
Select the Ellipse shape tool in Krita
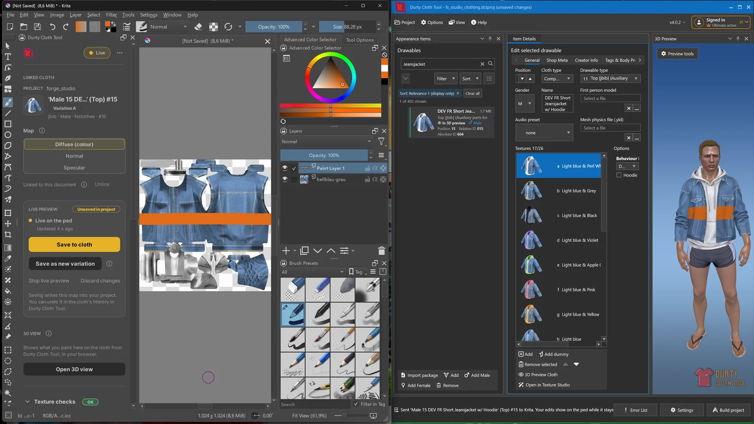8,135
